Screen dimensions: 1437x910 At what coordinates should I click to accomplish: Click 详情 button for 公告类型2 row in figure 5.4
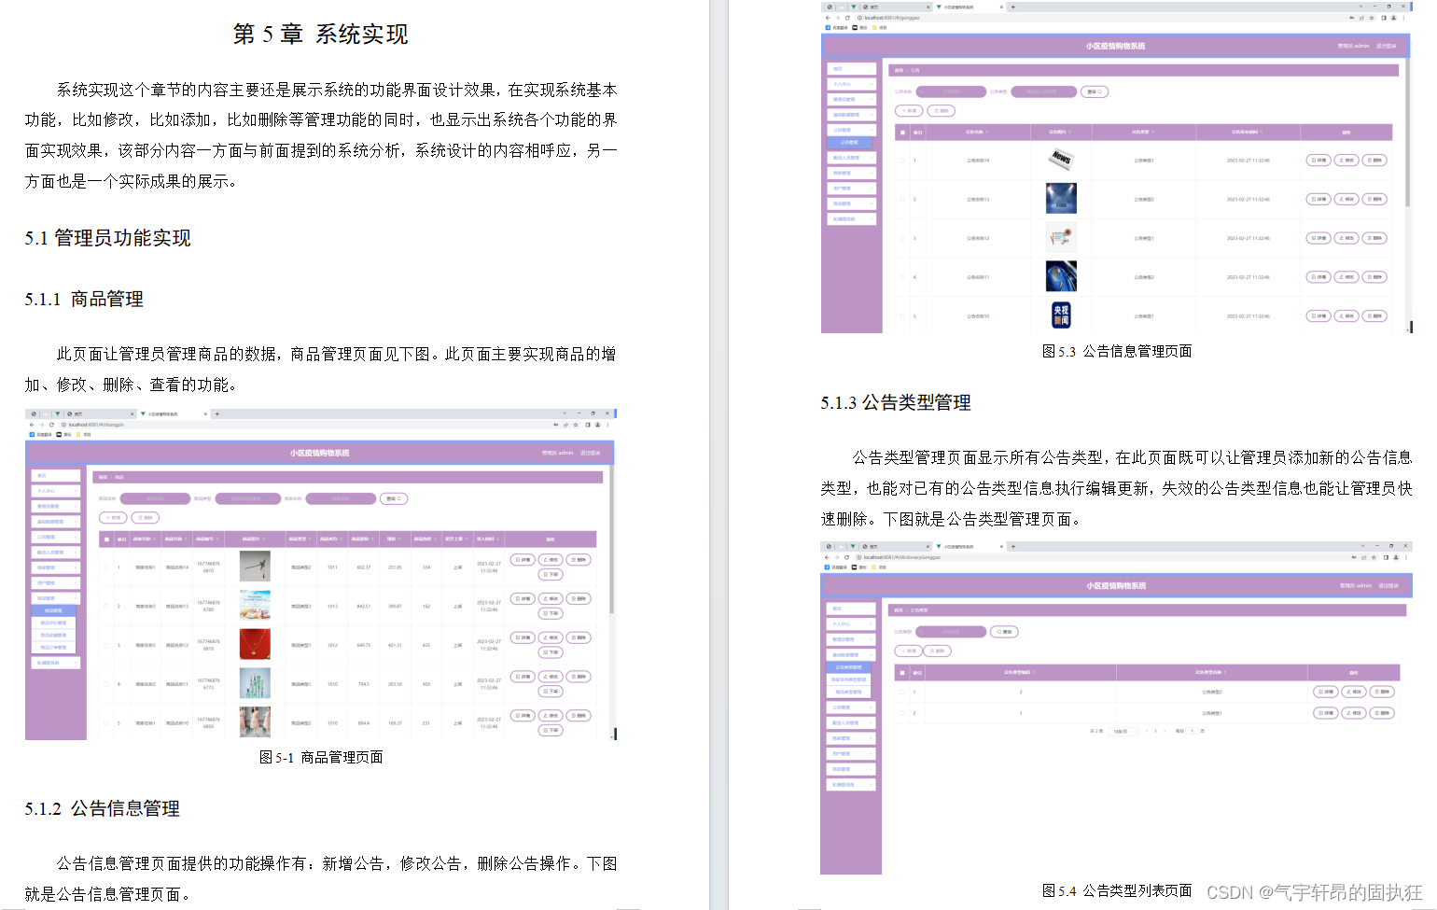[1326, 692]
